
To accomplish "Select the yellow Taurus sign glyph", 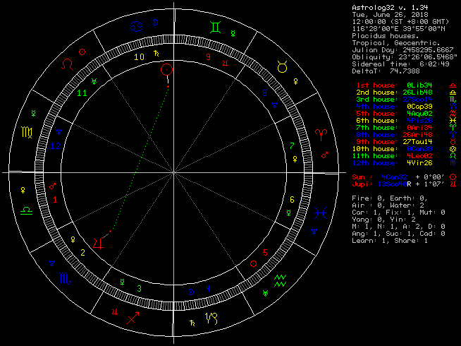I will 281,66.
